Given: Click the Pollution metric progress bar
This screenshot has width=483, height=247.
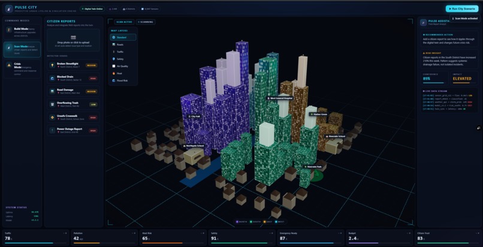Looking at the screenshot, I should point(104,243).
